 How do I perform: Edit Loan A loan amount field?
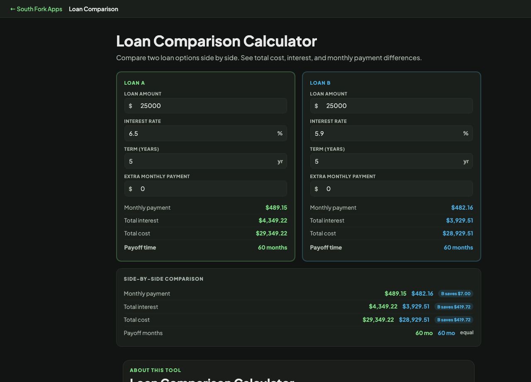tap(205, 105)
